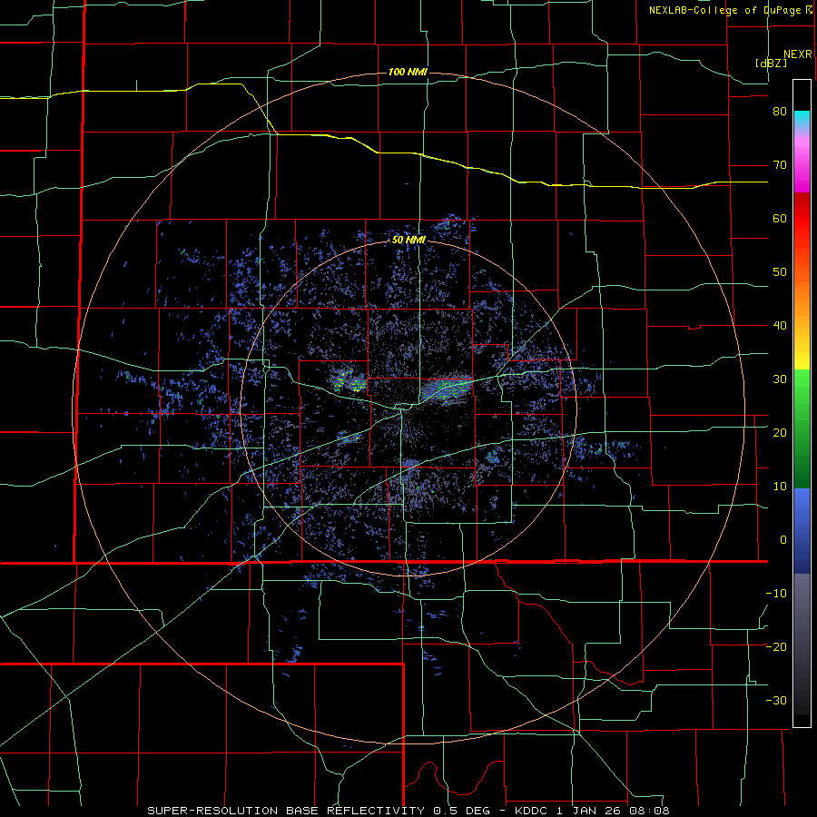The width and height of the screenshot is (817, 817).
Task: Click the 30 value on the dBZ scale
Action: 780,379
